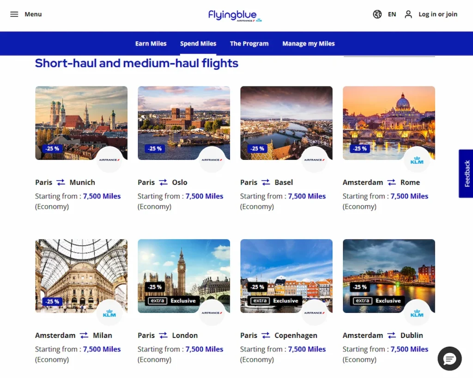Click round-trip arrows icon Paris–Oslo
473x378 pixels.
tap(163, 182)
